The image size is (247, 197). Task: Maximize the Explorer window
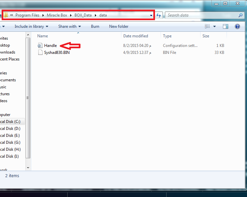point(225,3)
